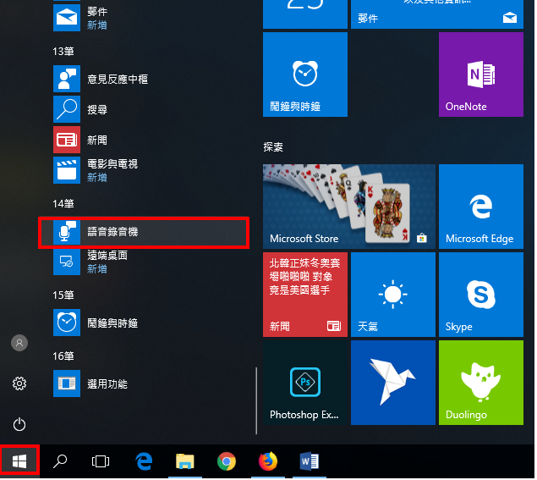
Task: Click the 14筆 group header
Action: click(63, 204)
